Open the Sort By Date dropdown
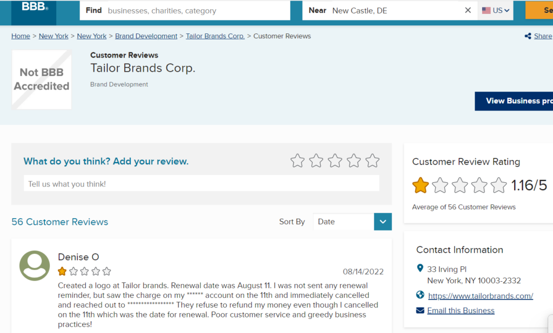This screenshot has width=553, height=333. (352, 222)
